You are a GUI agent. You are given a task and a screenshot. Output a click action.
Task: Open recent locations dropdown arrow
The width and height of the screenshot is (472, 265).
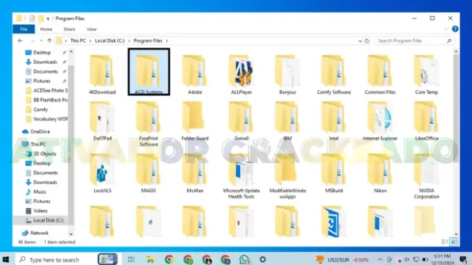(x=41, y=41)
